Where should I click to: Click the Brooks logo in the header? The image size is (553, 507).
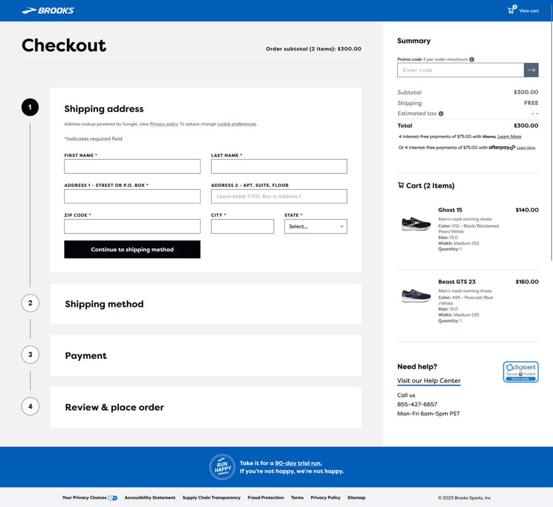[x=48, y=10]
